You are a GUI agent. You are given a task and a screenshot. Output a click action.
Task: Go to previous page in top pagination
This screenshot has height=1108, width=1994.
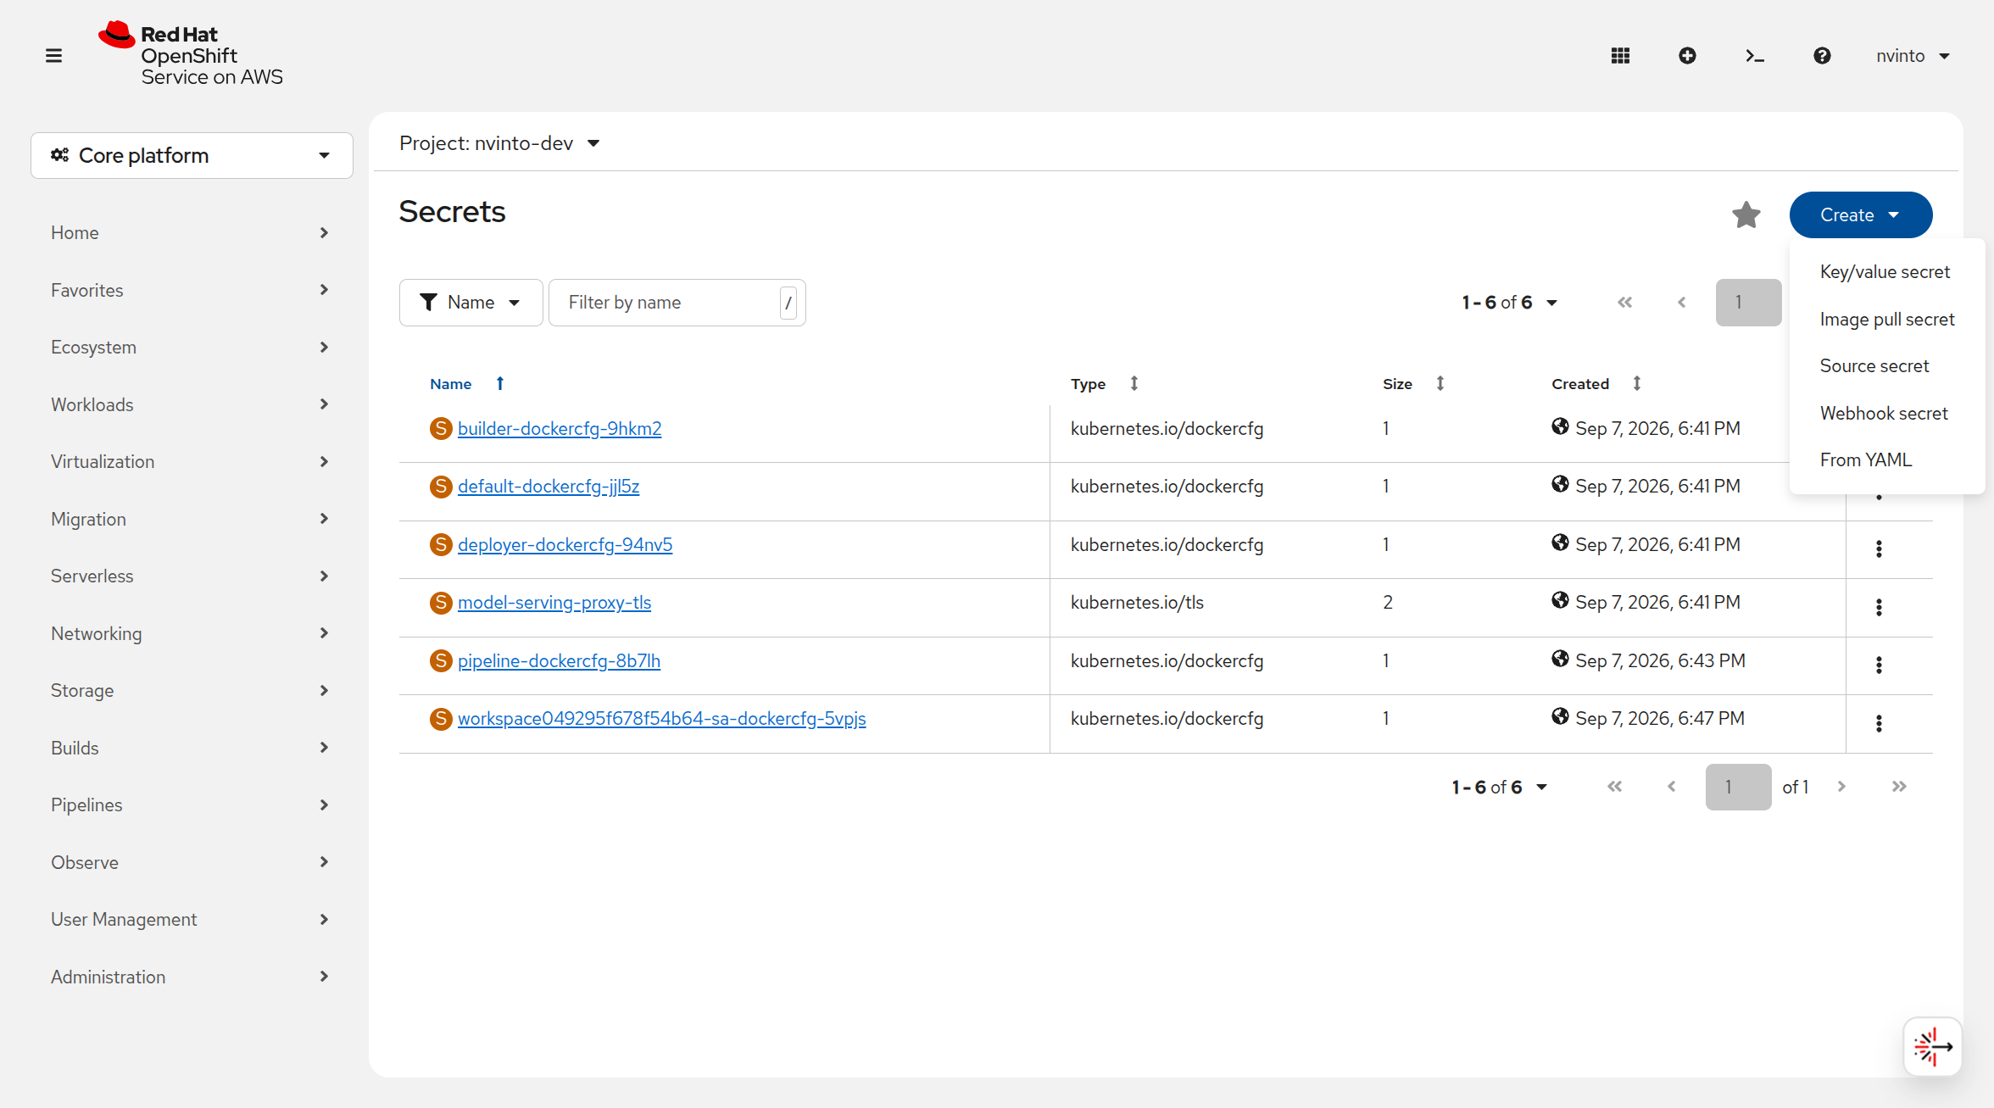click(x=1682, y=303)
